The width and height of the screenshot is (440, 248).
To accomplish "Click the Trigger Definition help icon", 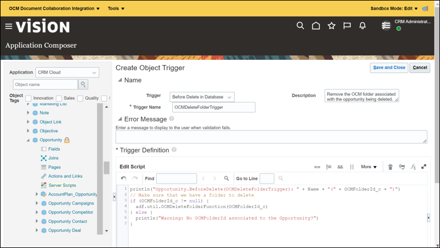I will pyautogui.click(x=174, y=149).
